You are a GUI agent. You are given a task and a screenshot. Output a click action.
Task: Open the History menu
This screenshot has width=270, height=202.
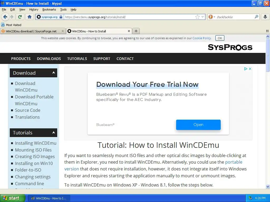pos(34,9)
